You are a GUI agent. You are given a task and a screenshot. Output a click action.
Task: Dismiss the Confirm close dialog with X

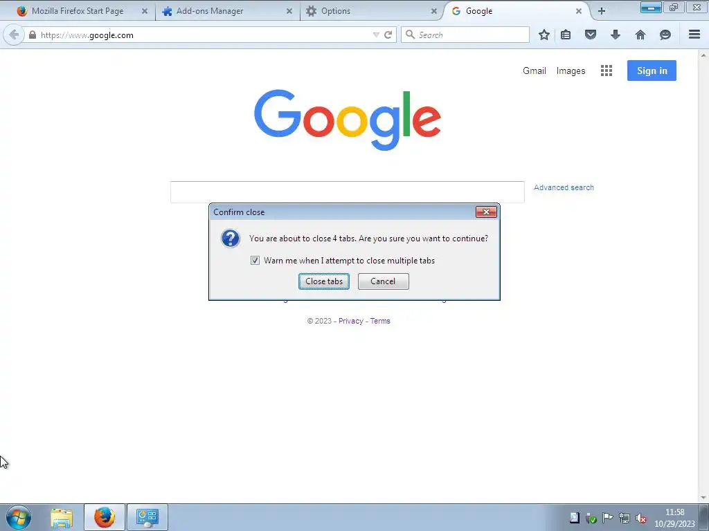pos(486,212)
